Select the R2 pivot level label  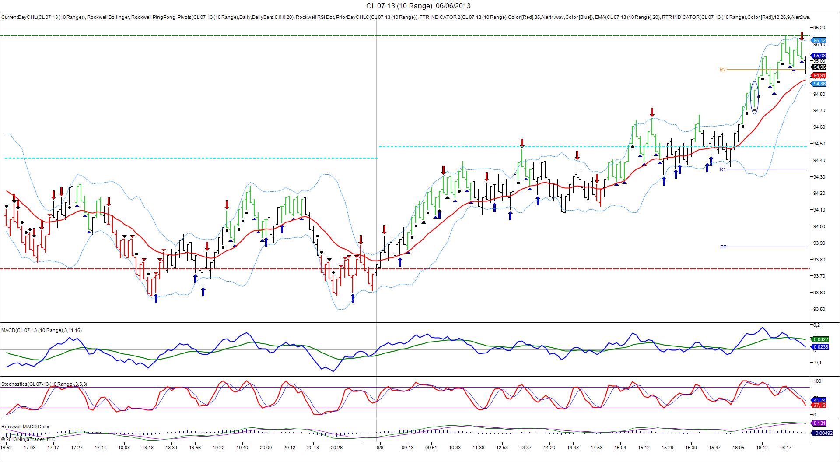723,70
